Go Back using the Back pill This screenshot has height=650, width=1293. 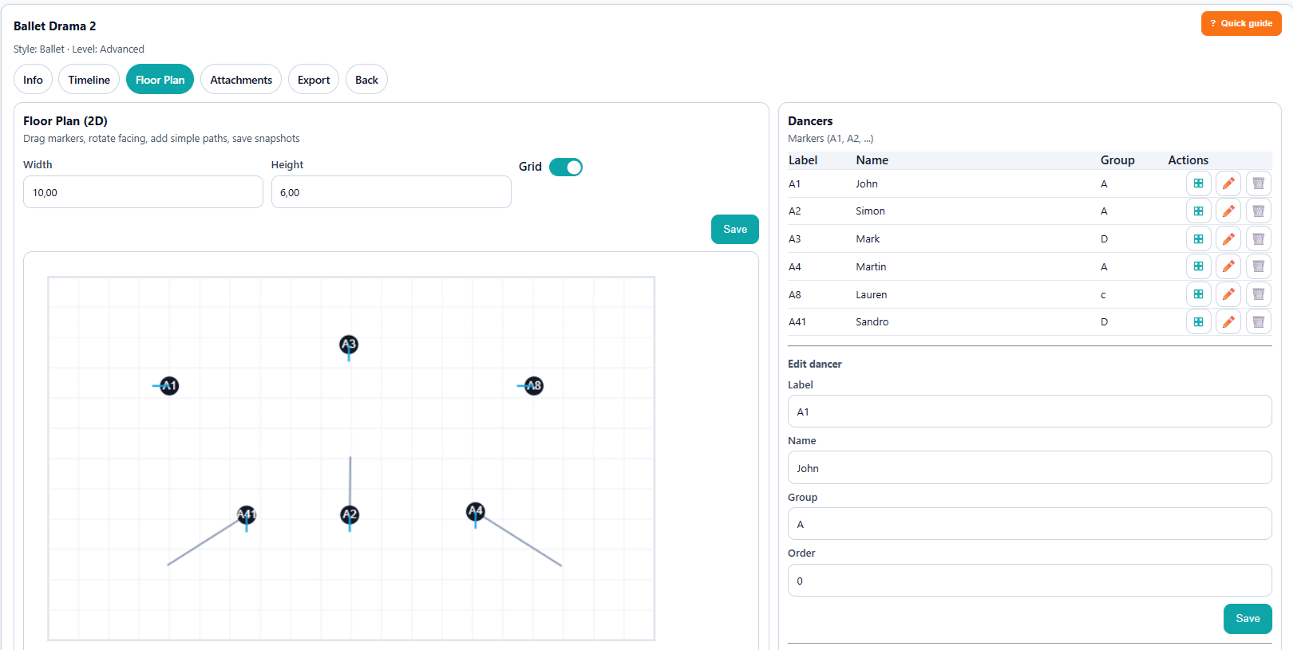(366, 80)
